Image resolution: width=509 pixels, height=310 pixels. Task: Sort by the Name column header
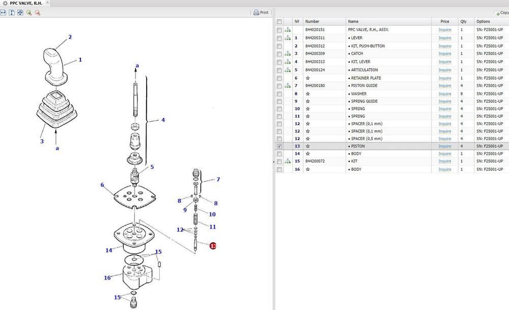pos(388,21)
